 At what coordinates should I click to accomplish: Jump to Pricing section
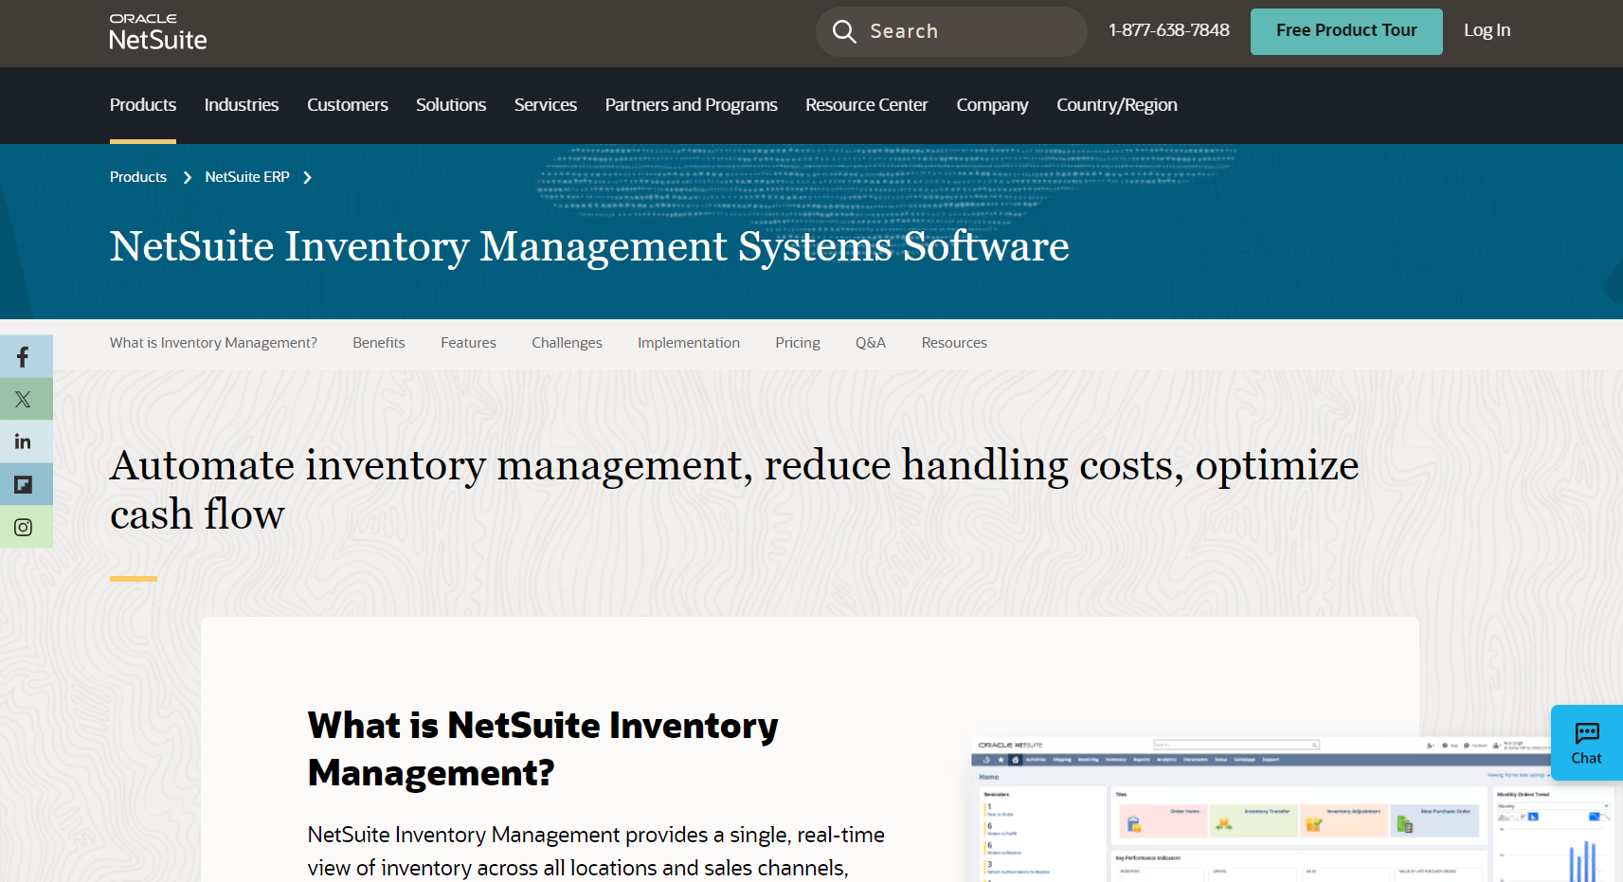(x=798, y=343)
